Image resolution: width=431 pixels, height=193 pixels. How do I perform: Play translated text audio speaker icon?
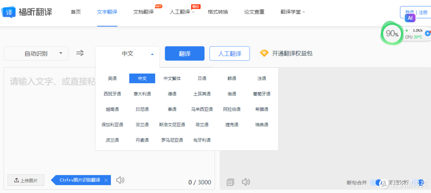click(246, 182)
